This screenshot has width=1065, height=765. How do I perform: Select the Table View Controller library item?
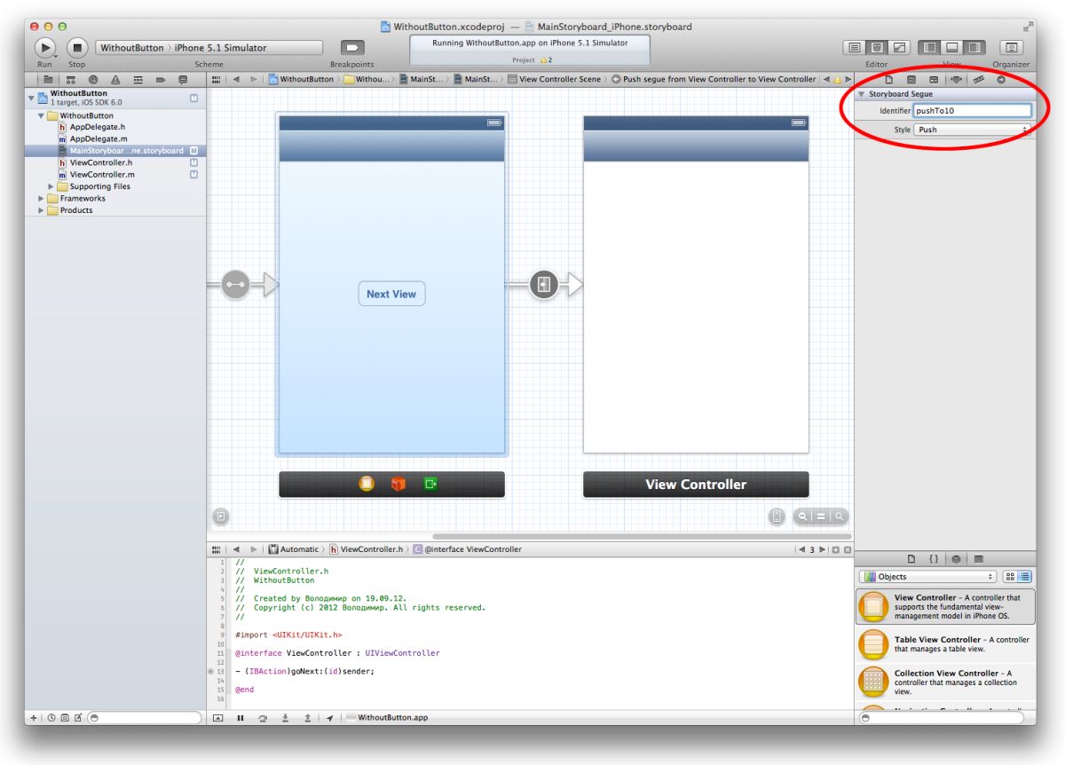(945, 644)
